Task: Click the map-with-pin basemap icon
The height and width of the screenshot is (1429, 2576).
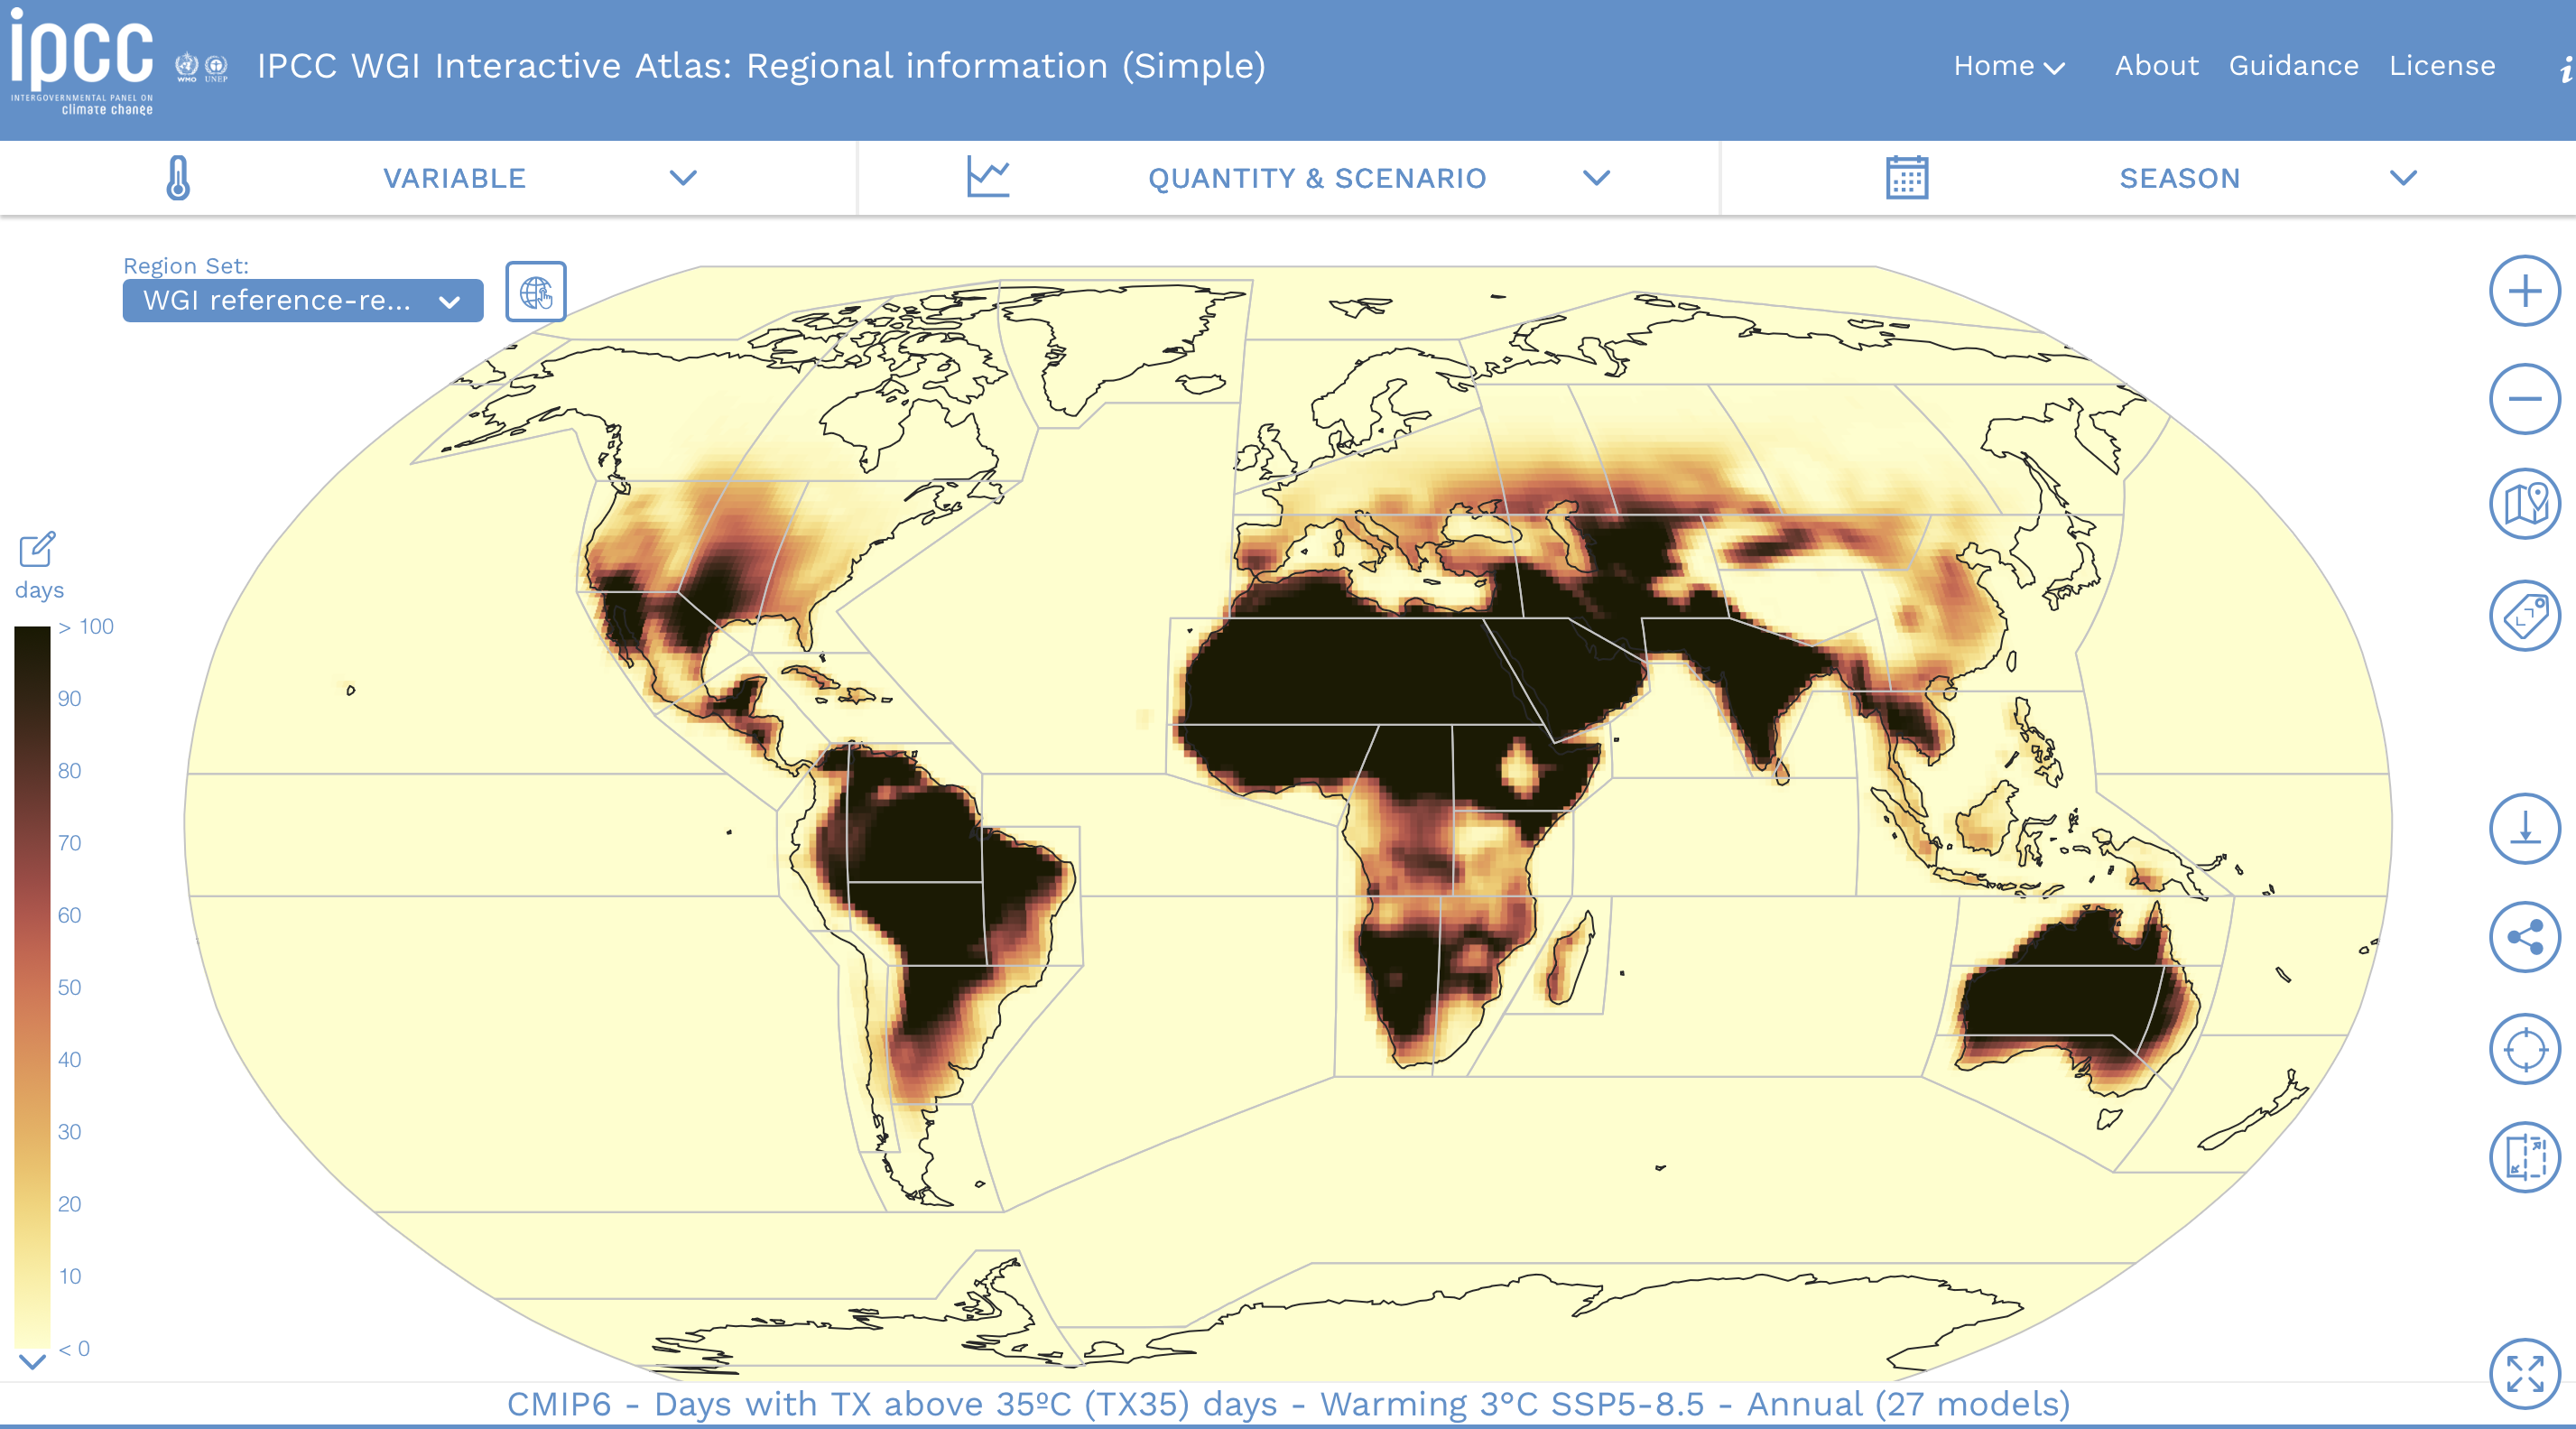Action: 2524,505
